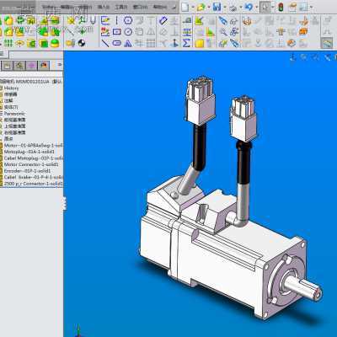Select the History tree item
The image size is (337, 337).
tap(11, 88)
